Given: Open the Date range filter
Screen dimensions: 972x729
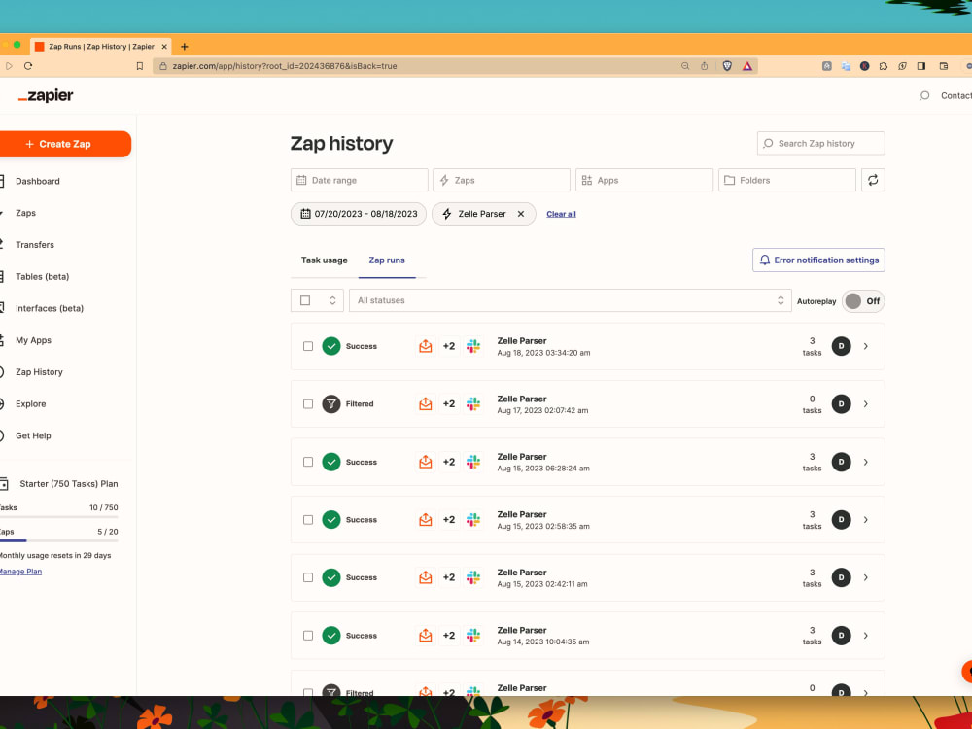Looking at the screenshot, I should [x=359, y=180].
